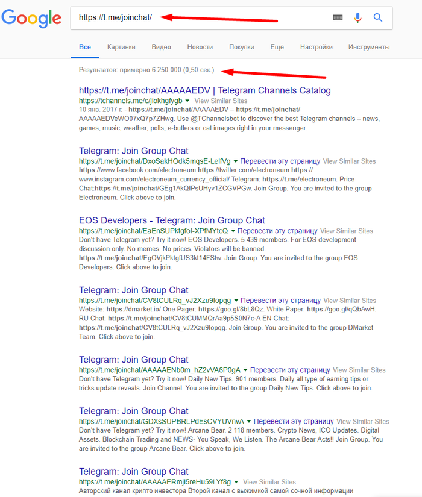Image resolution: width=422 pixels, height=497 pixels.
Task: Switch to the Картинки tab
Action: [x=121, y=47]
